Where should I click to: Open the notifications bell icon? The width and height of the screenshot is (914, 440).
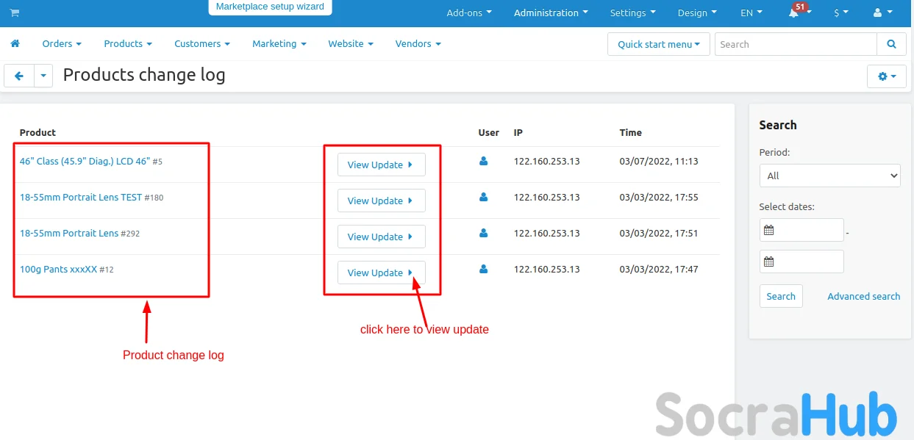[x=794, y=13]
